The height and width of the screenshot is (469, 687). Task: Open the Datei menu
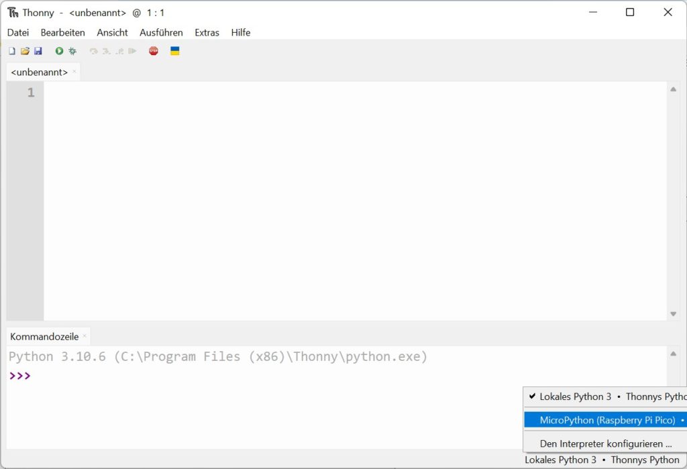coord(18,32)
